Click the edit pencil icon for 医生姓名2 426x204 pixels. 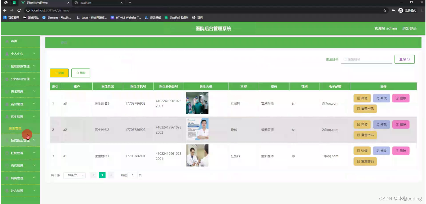click(378, 124)
